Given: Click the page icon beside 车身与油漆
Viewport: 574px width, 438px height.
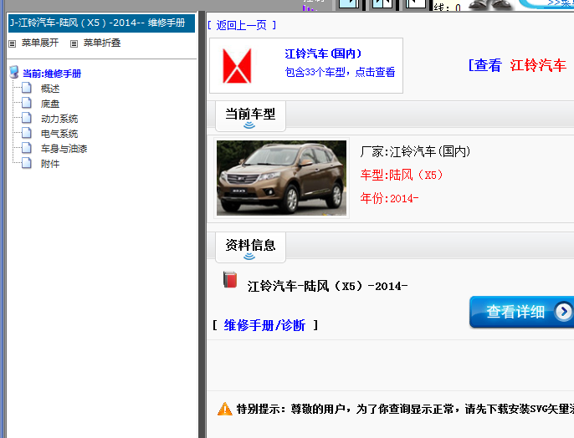Looking at the screenshot, I should pos(27,148).
